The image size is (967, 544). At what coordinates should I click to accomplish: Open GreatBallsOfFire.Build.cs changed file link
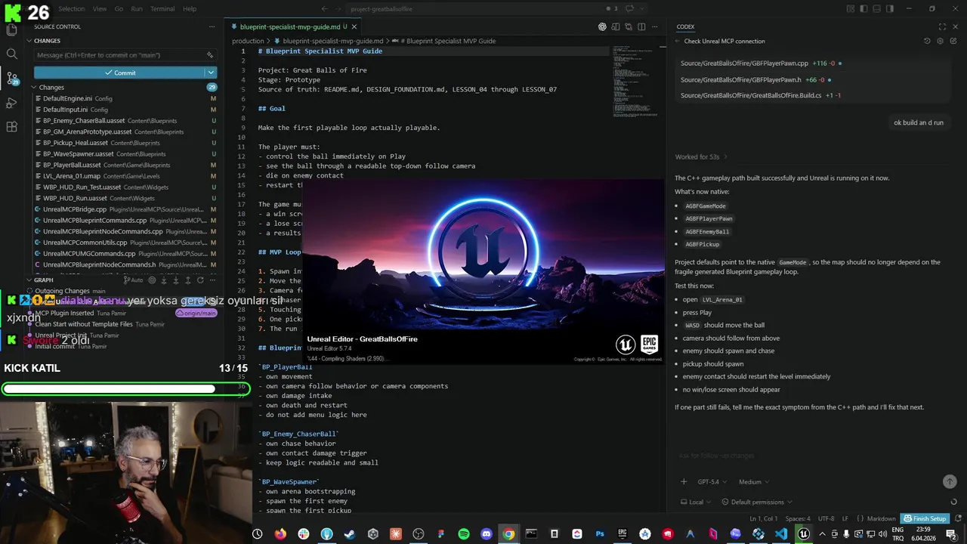[751, 95]
